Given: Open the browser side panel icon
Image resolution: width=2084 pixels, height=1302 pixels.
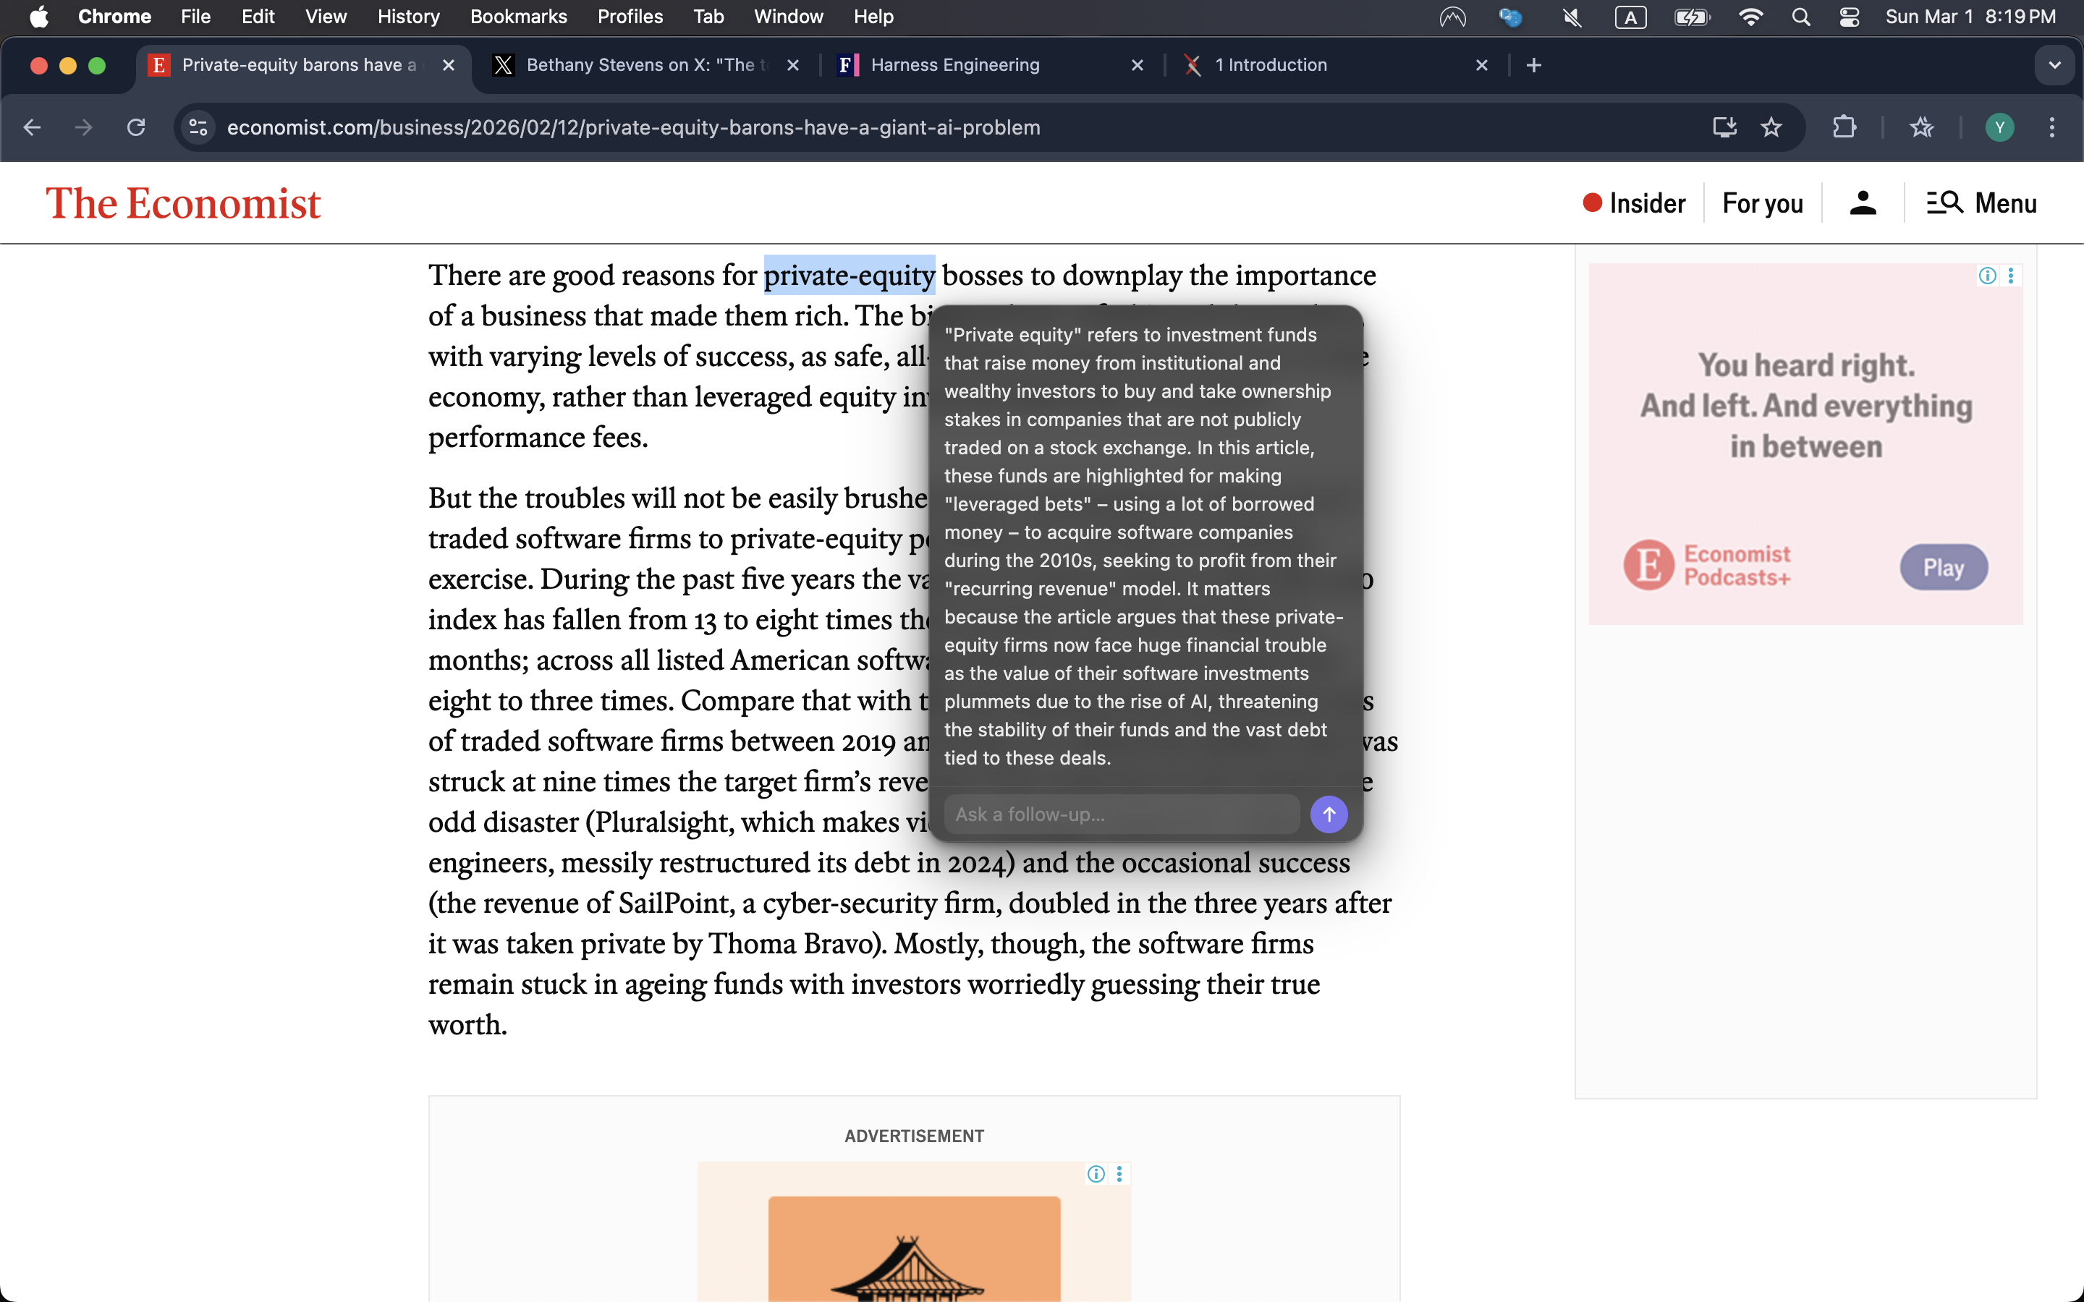Looking at the screenshot, I should [1922, 127].
